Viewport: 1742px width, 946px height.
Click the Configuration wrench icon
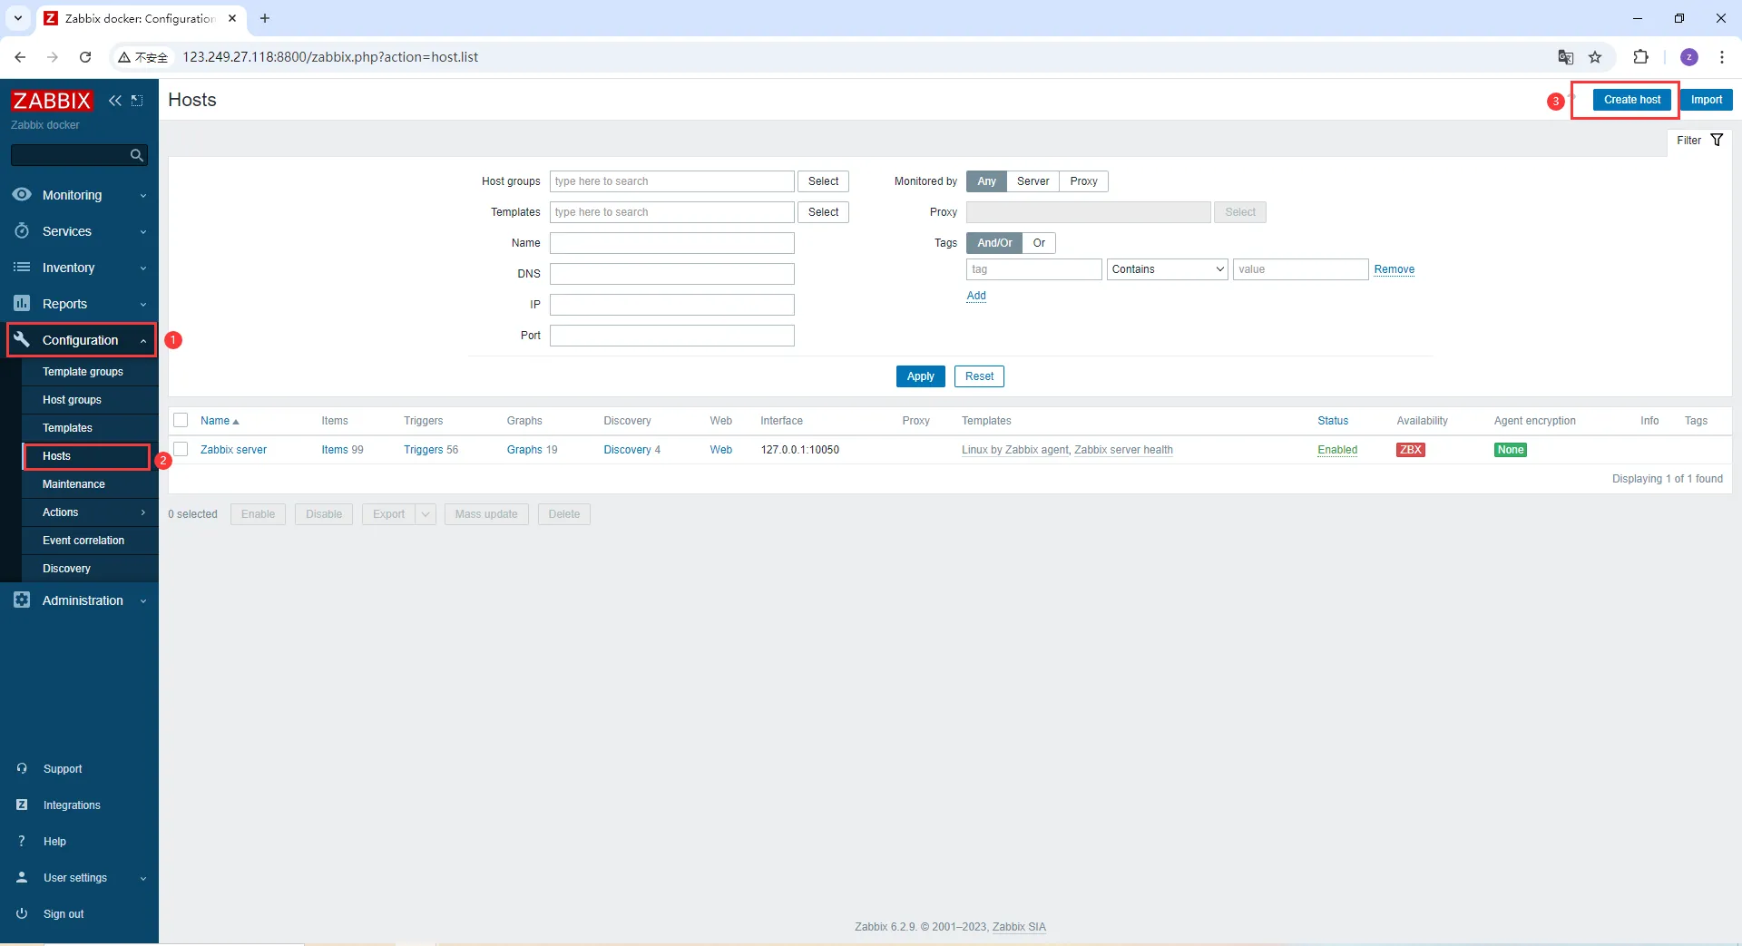click(22, 340)
